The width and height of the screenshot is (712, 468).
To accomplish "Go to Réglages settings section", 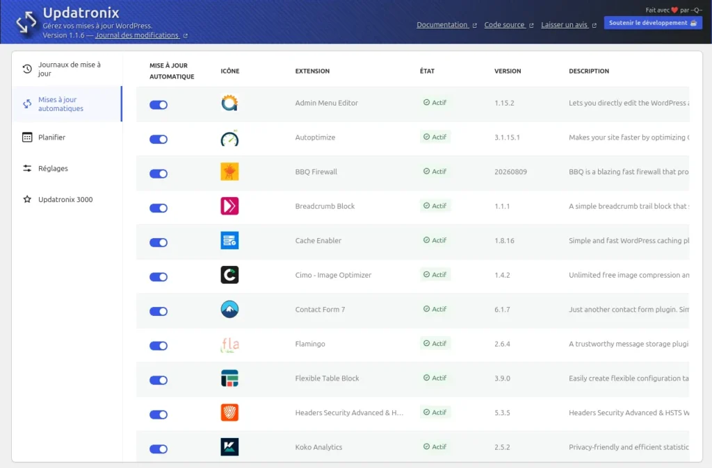I will click(x=67, y=168).
